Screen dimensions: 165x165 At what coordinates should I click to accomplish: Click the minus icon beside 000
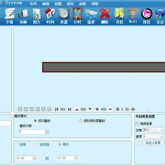pyautogui.click(x=110, y=109)
